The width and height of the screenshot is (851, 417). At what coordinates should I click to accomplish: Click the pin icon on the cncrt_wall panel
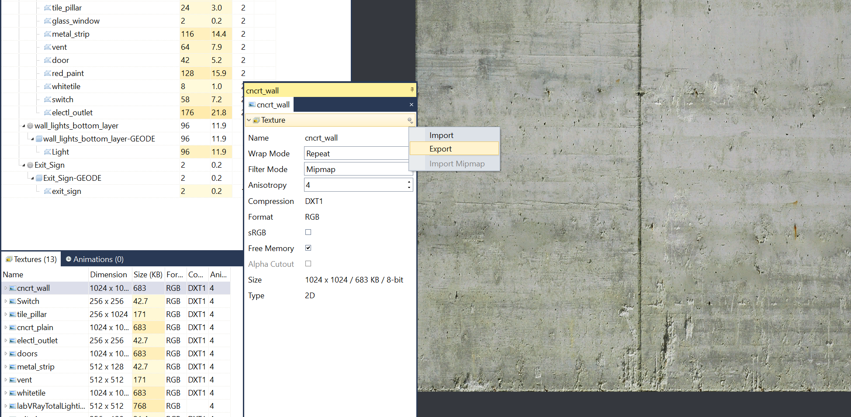pos(412,90)
